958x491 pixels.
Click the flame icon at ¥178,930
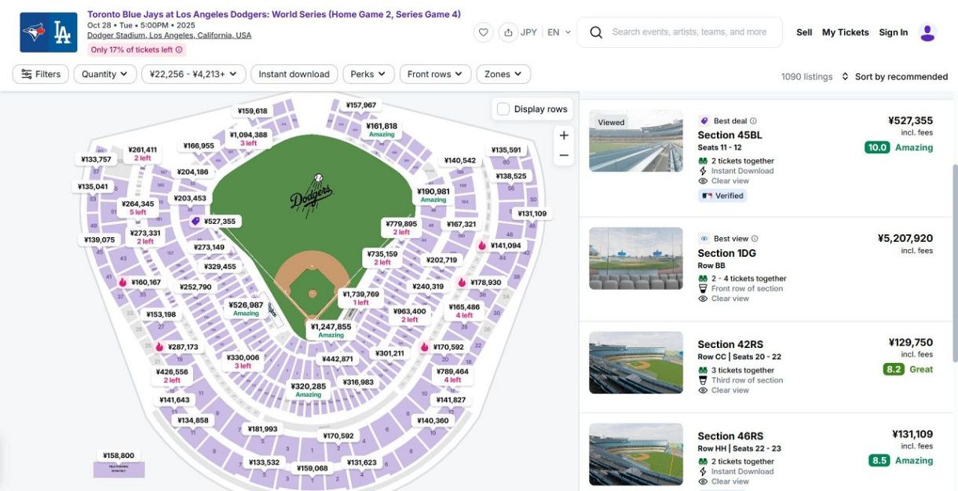coord(462,282)
